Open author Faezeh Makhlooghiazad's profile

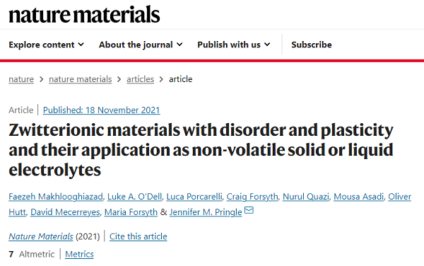56,197
